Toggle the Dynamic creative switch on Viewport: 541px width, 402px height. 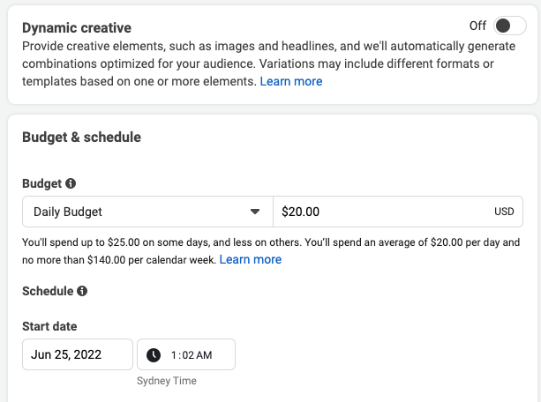tap(509, 26)
